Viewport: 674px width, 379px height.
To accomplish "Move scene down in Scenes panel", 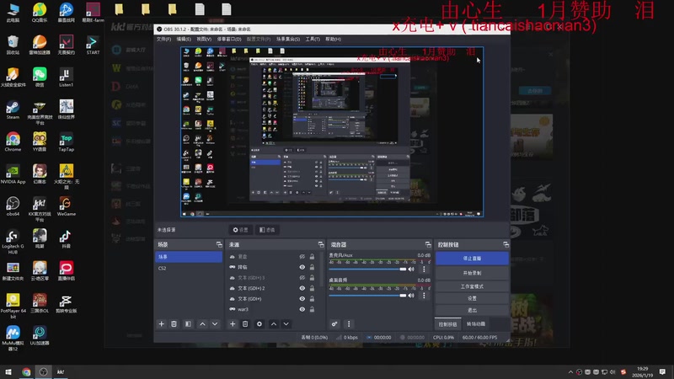I will [x=215, y=324].
